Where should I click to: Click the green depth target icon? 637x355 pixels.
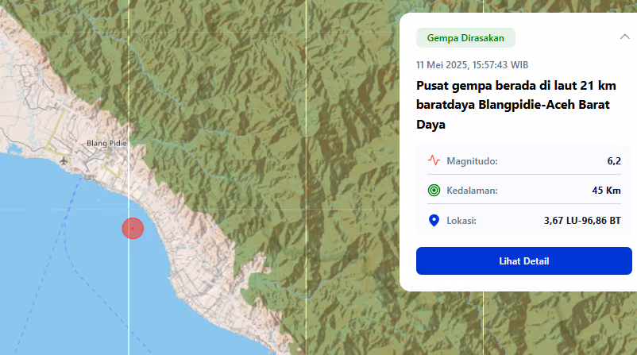pyautogui.click(x=434, y=190)
